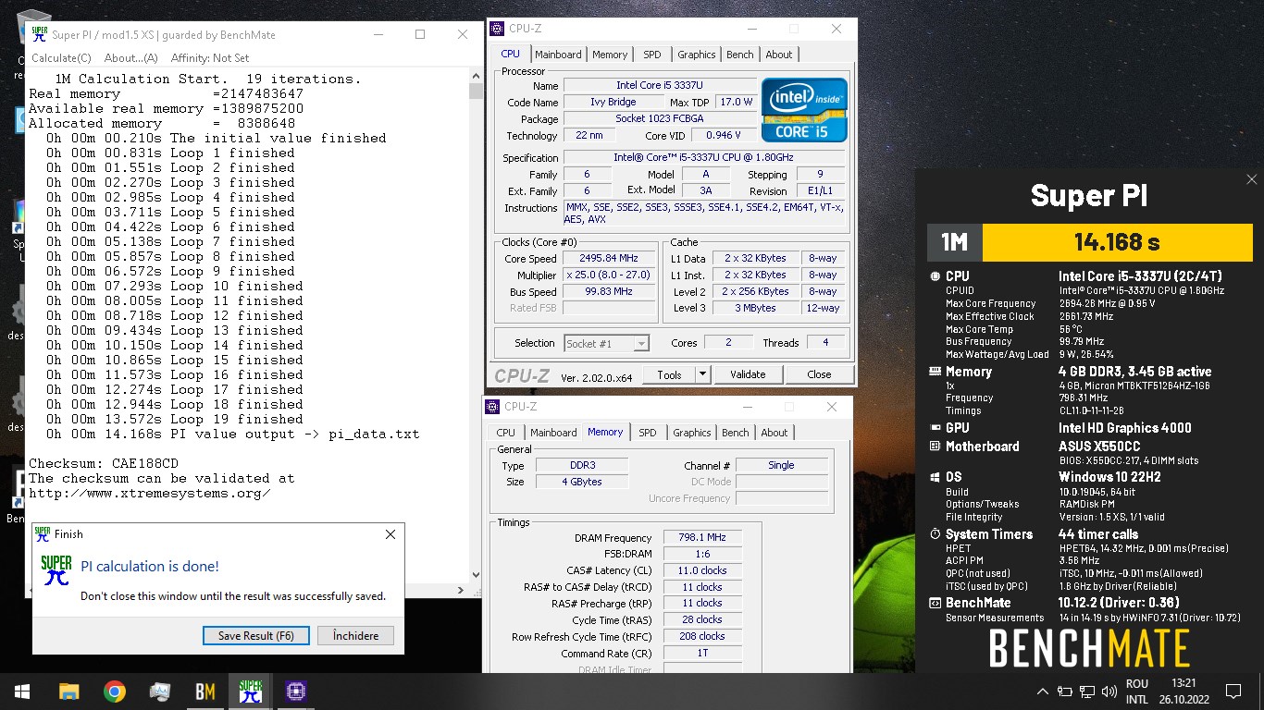
Task: Open Calculate(C) menu in Super PI
Action: tap(61, 57)
